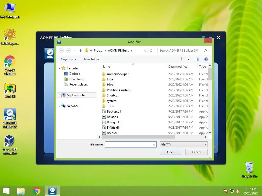Expand the address bar history dropdown
This screenshot has height=196, width=262.
[x=145, y=51]
